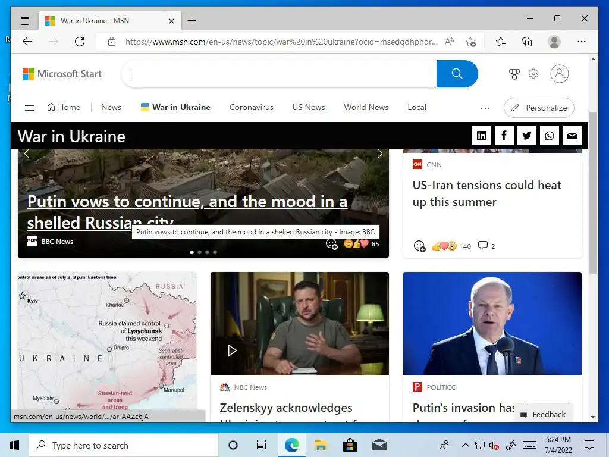This screenshot has height=457, width=609.
Task: Click the browser back arrow
Action: pos(27,42)
